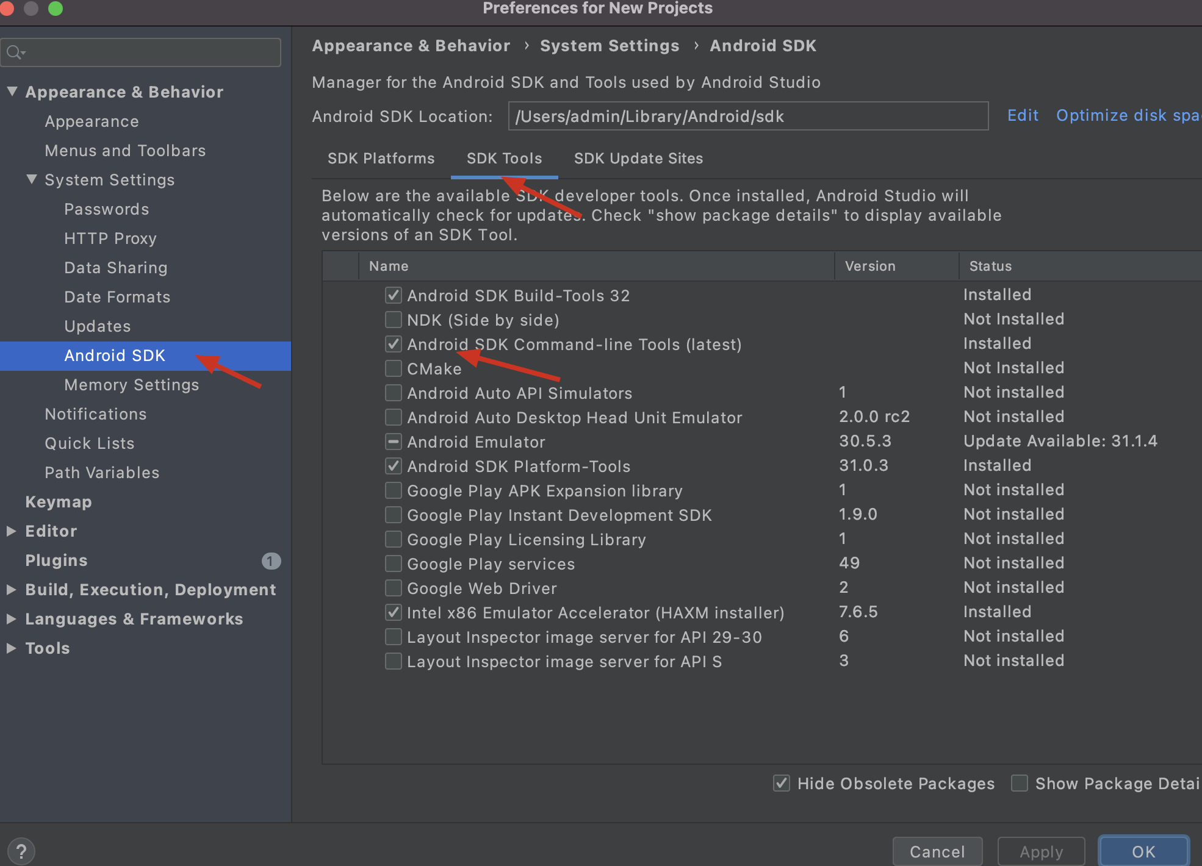Expand the Editor section arrow
Image resolution: width=1202 pixels, height=866 pixels.
pos(11,531)
